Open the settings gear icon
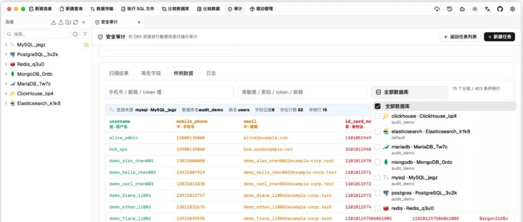This screenshot has width=523, height=222. 513,9
